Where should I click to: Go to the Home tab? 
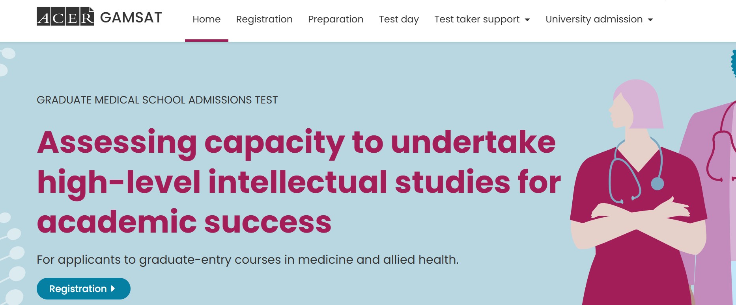click(x=206, y=19)
